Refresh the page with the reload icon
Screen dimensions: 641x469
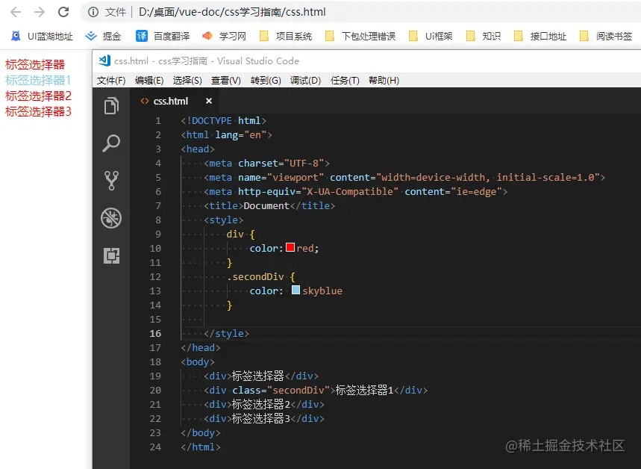(63, 11)
